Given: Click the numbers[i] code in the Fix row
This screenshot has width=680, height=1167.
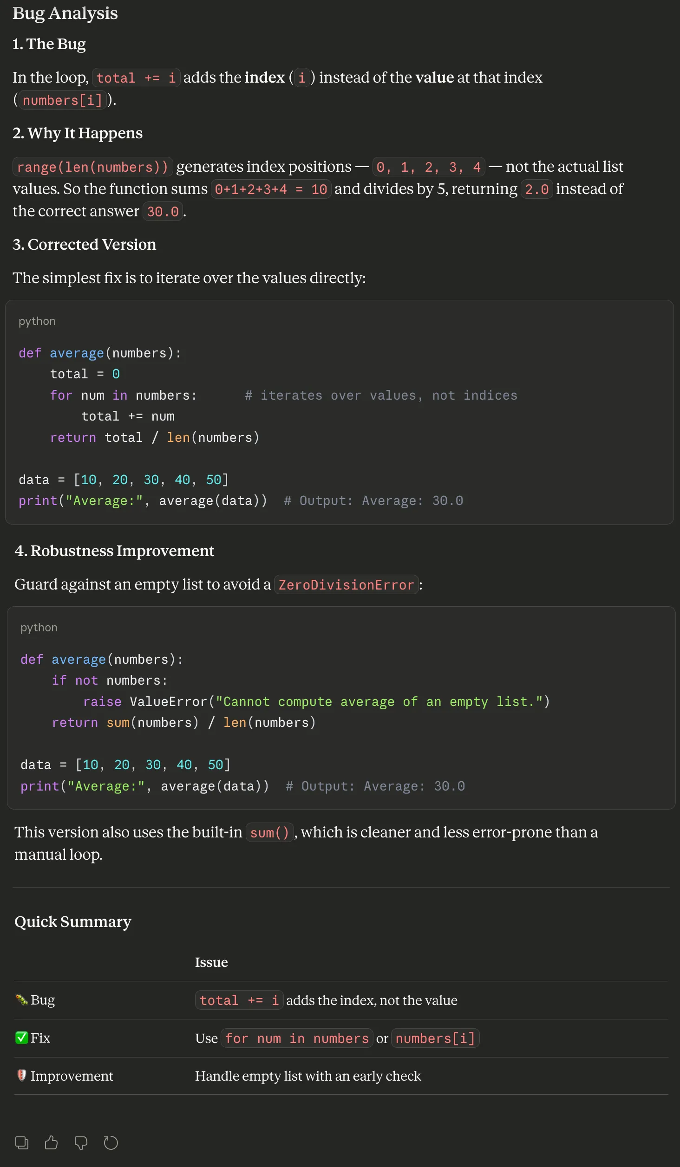Looking at the screenshot, I should 435,1038.
